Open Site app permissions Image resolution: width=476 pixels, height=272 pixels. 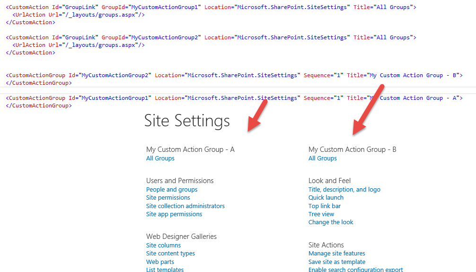point(174,214)
